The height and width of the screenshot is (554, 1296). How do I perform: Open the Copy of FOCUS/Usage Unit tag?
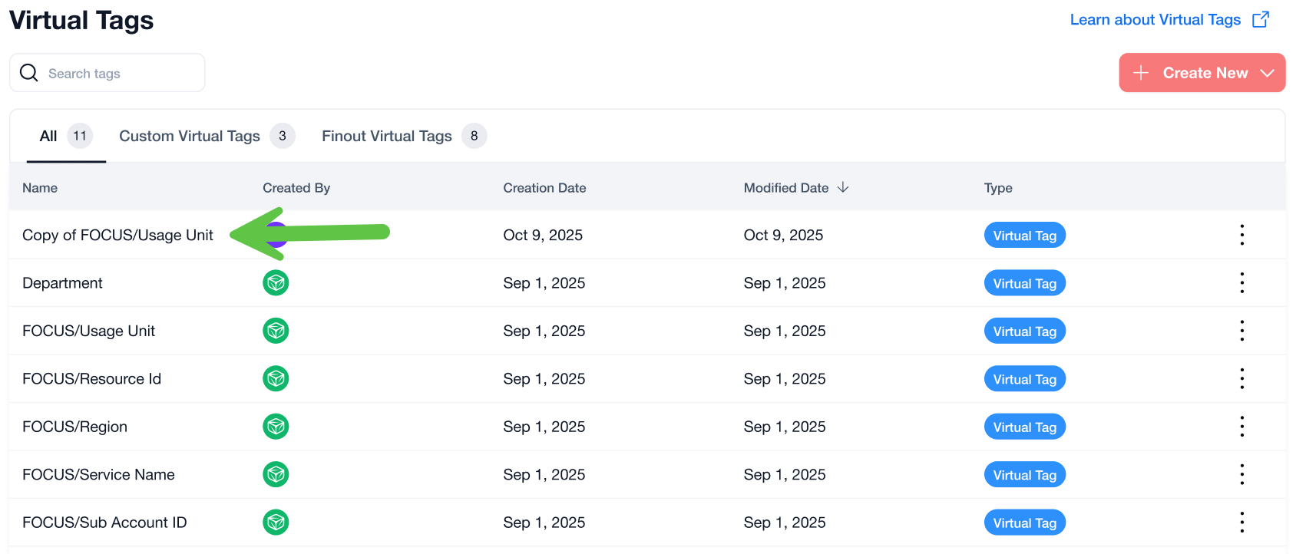coord(117,236)
